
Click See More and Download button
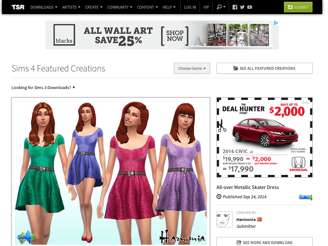click(x=264, y=242)
